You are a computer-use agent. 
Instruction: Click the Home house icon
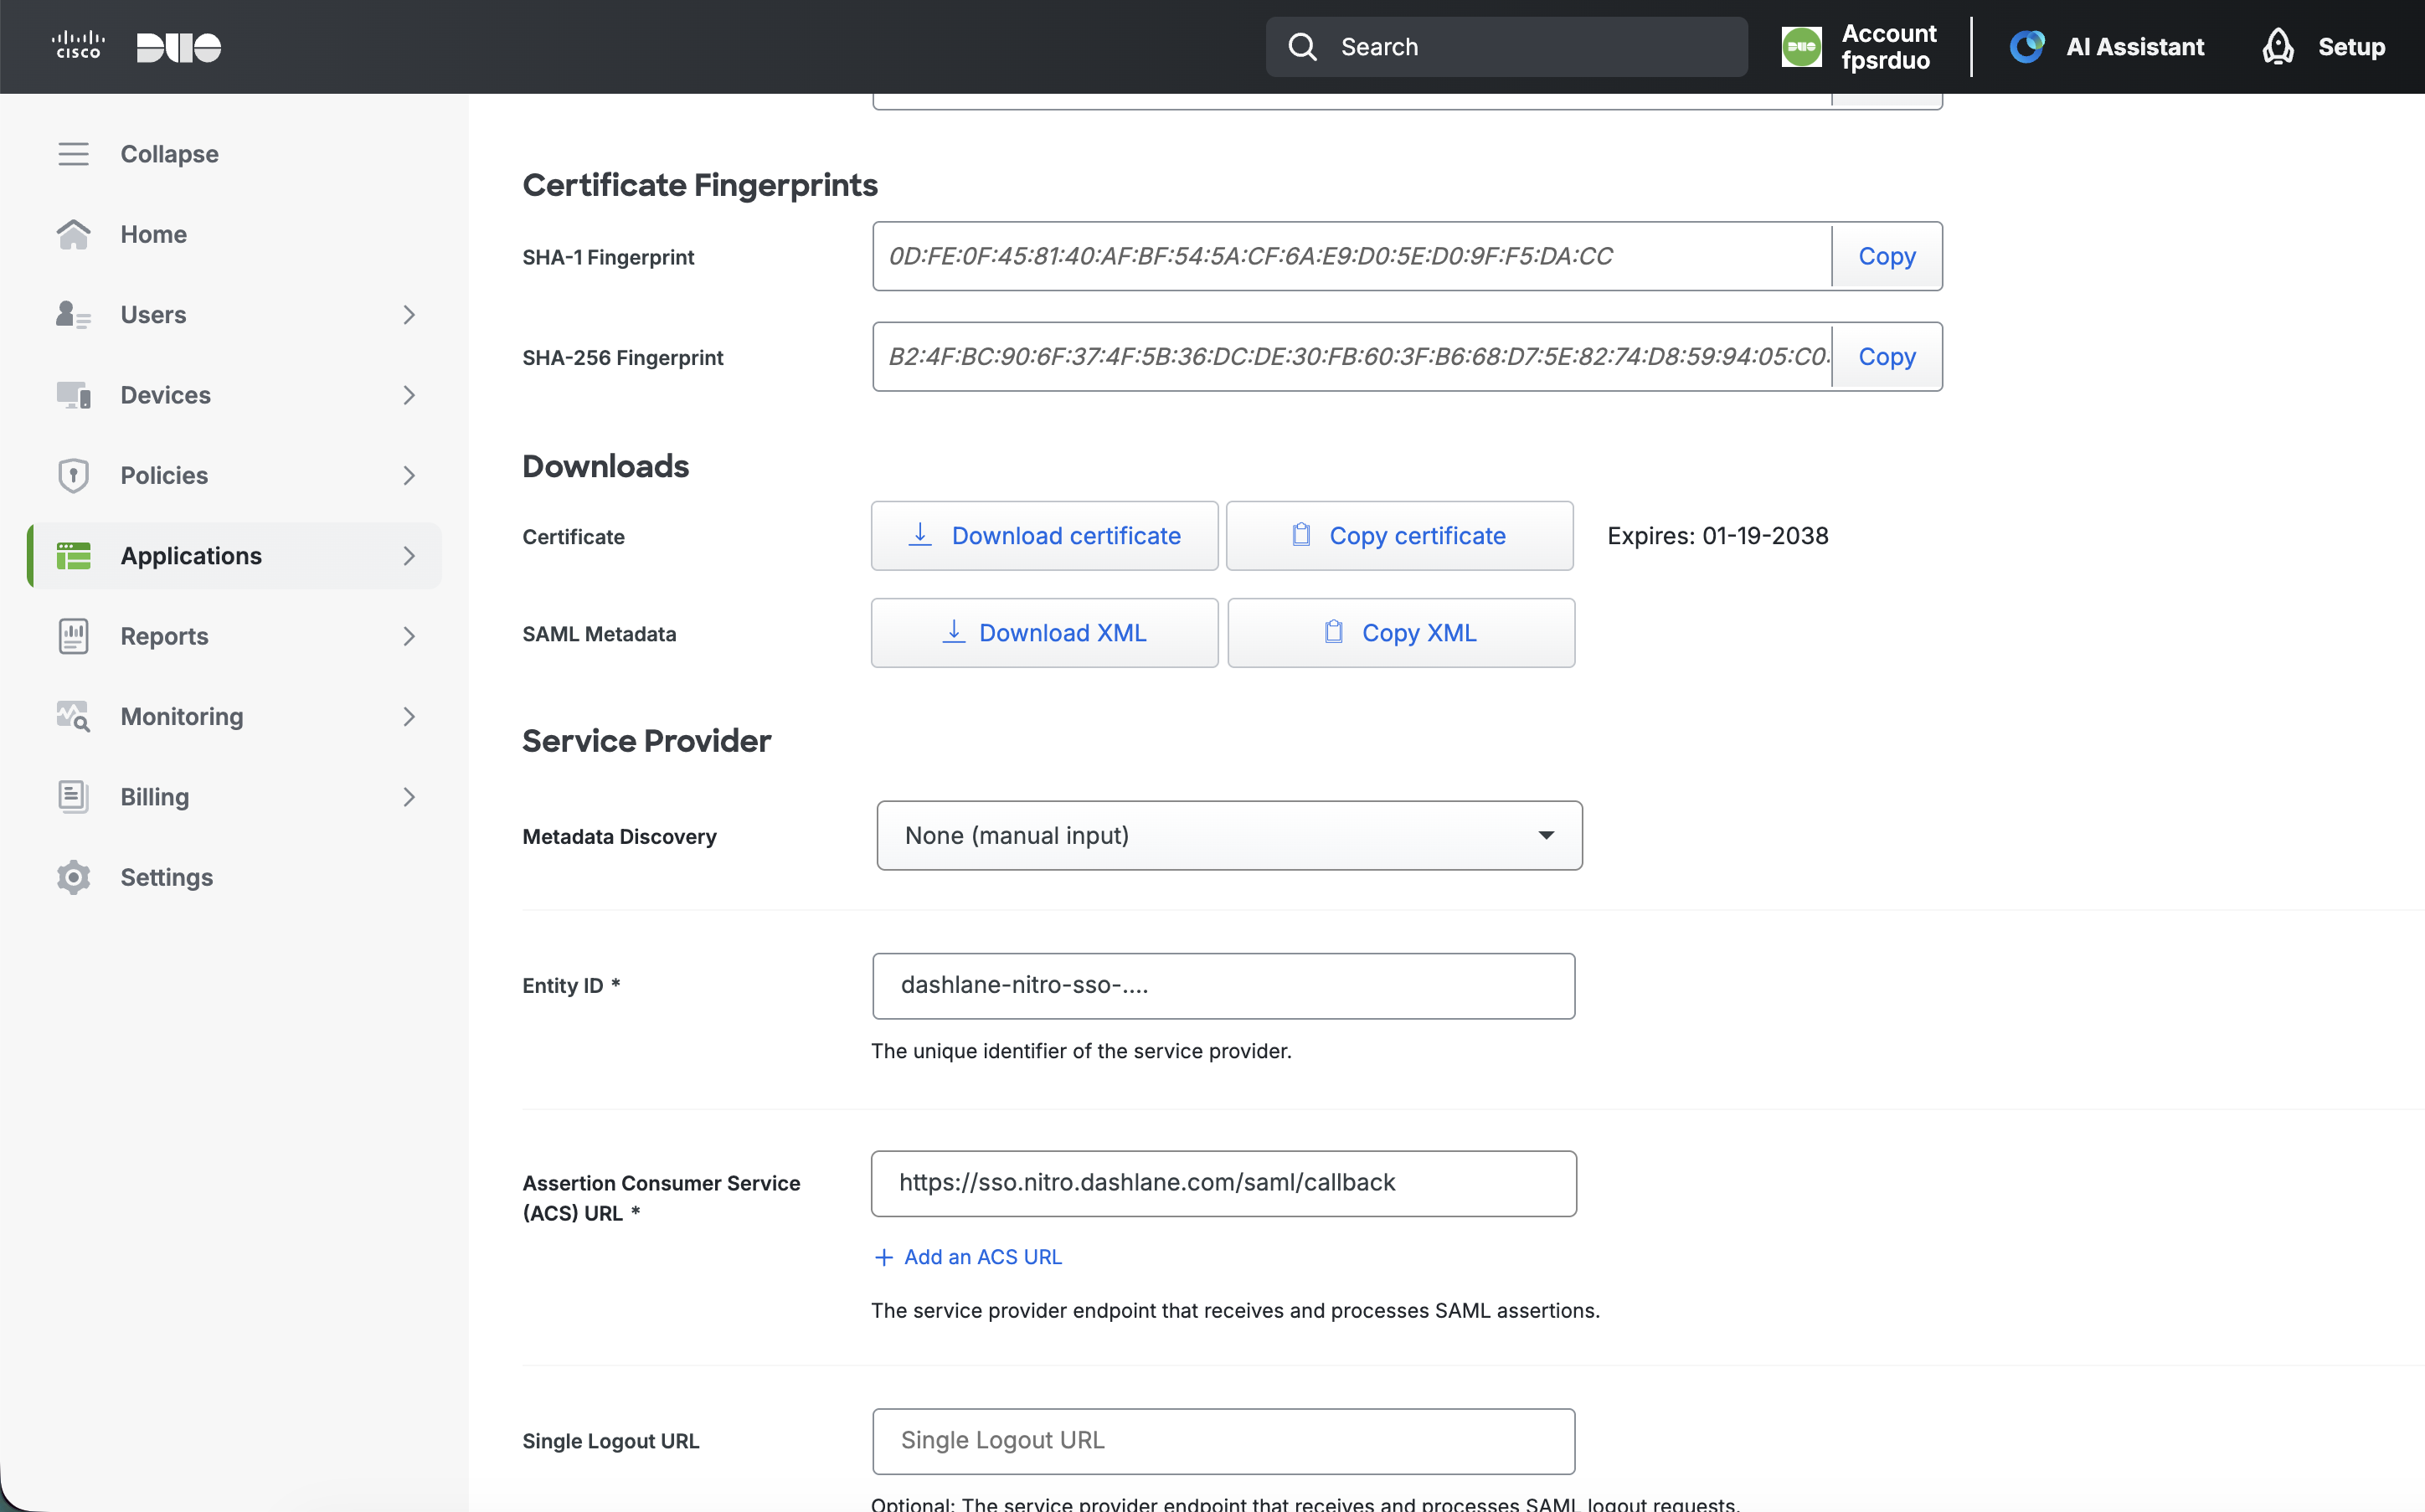tap(73, 234)
